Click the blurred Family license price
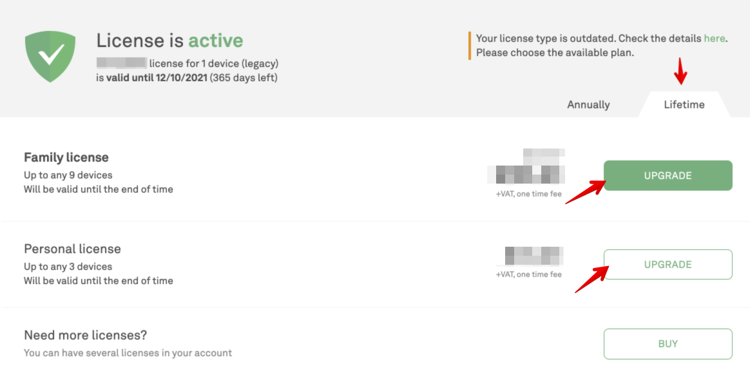This screenshot has width=750, height=382. [526, 166]
